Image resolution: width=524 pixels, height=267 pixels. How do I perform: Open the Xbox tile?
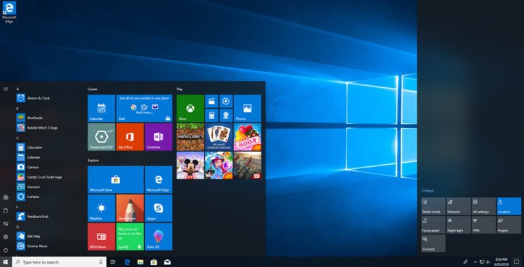point(190,108)
